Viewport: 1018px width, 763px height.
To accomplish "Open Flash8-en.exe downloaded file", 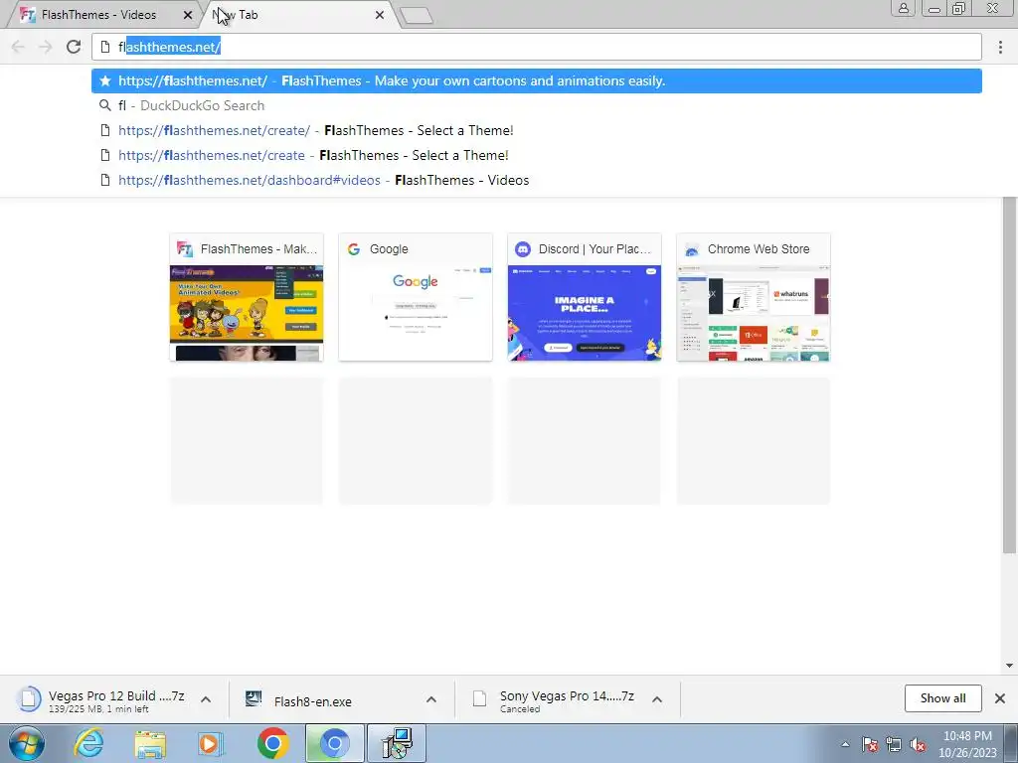I will click(x=312, y=701).
